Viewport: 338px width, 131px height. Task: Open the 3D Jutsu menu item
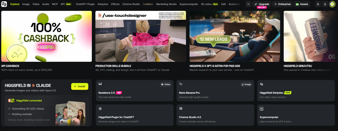210,4
